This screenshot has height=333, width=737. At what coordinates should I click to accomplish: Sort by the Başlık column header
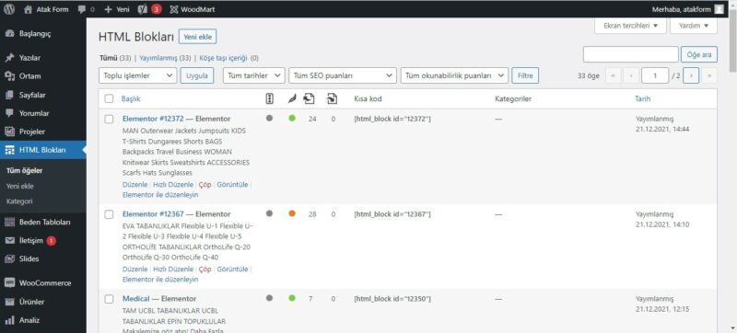[131, 99]
